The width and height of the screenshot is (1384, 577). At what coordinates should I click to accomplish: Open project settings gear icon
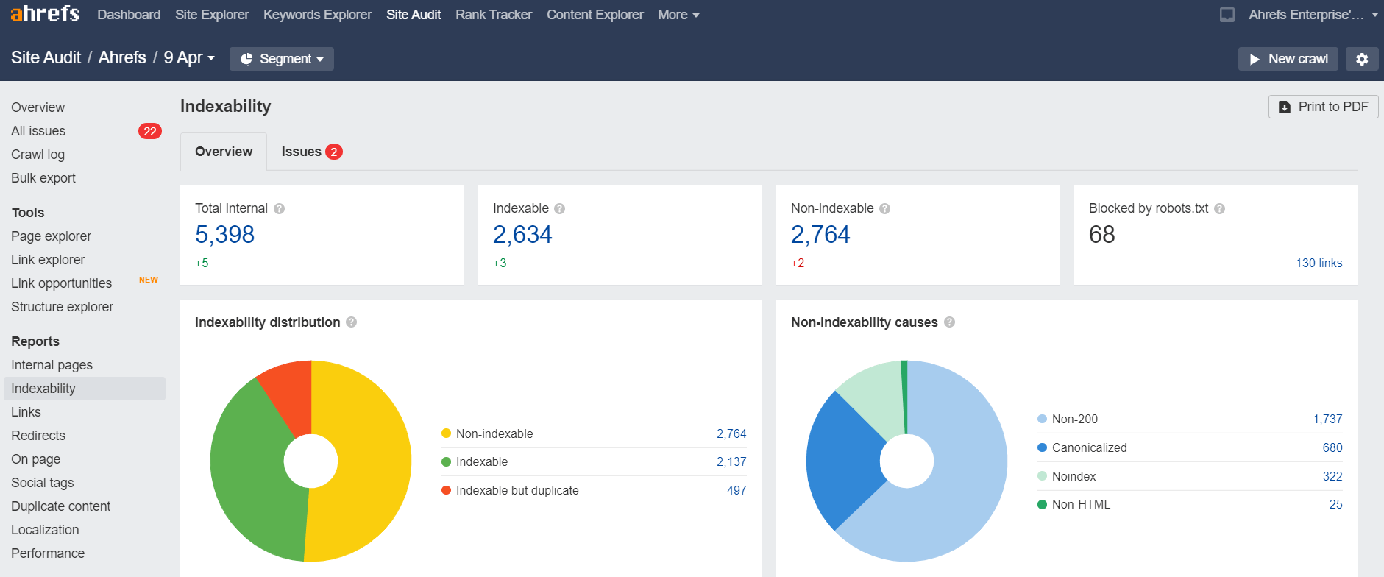(1362, 59)
